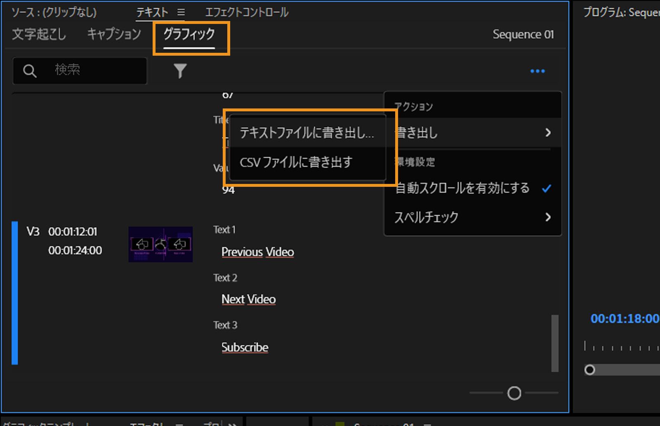Expand the スペルチェック submenu arrow

549,217
